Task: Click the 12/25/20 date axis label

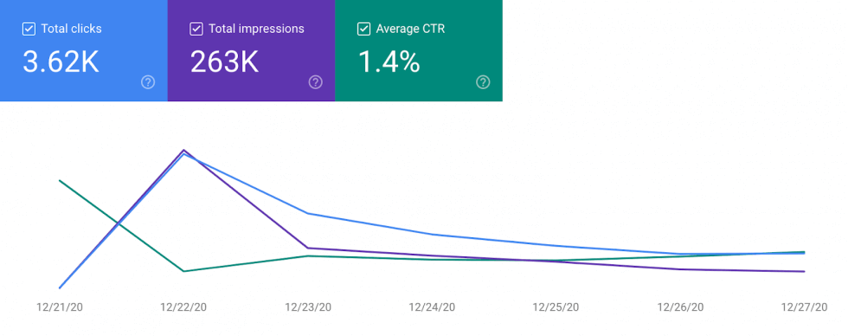Action: [556, 307]
